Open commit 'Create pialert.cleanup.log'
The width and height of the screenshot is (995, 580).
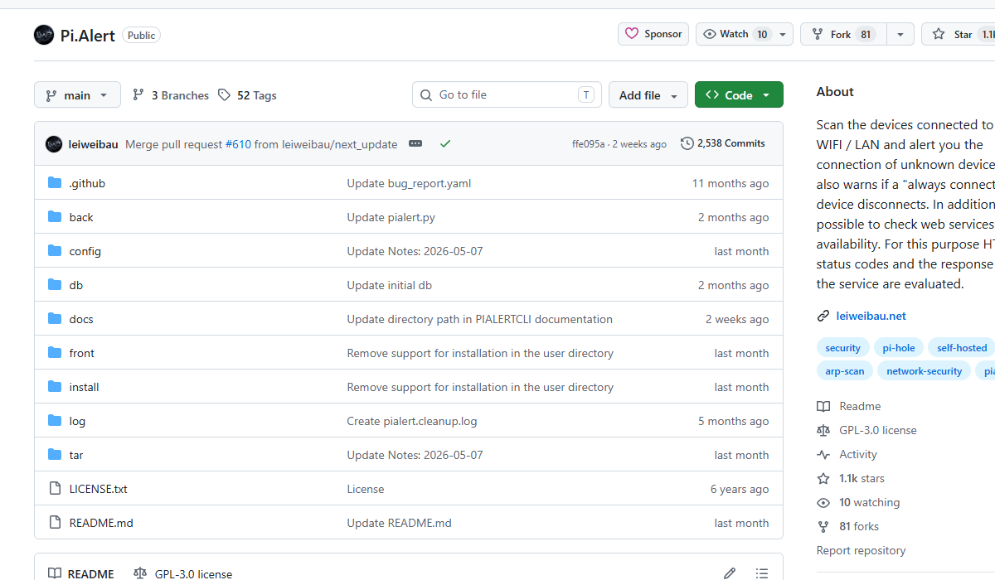pyautogui.click(x=412, y=421)
